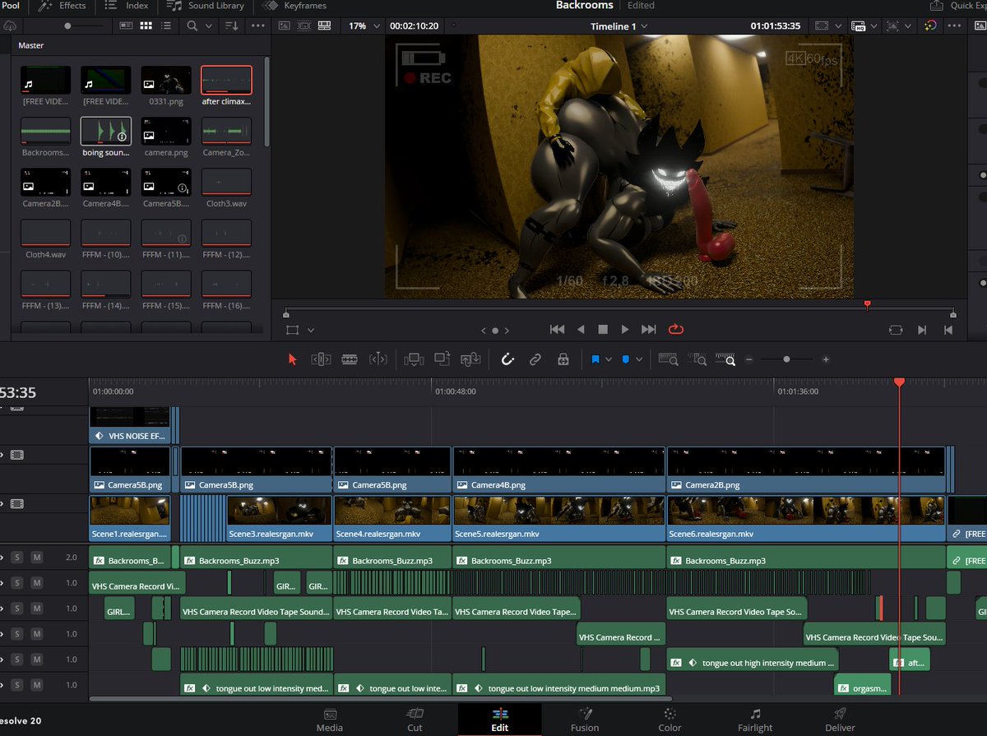Image resolution: width=987 pixels, height=736 pixels.
Task: Switch to the Cut page
Action: pyautogui.click(x=415, y=720)
